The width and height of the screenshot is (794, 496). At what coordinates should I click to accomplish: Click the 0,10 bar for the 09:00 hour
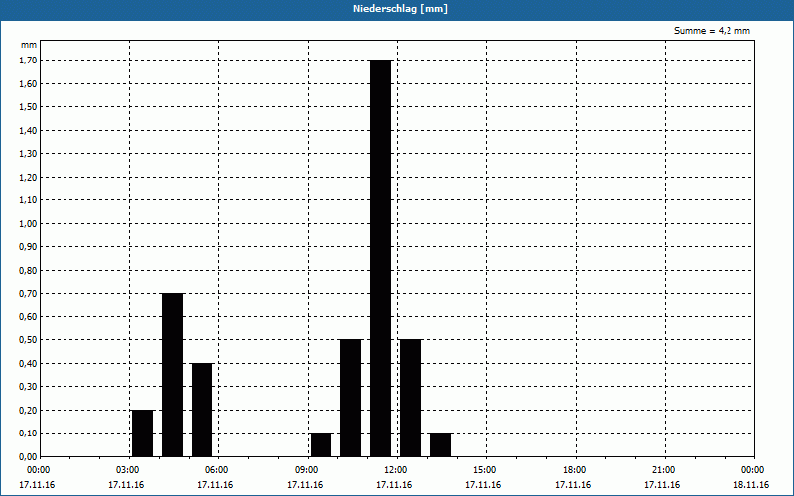click(321, 444)
